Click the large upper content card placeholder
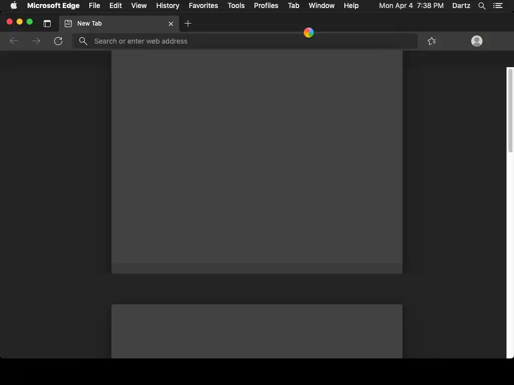This screenshot has height=385, width=514. [257, 162]
